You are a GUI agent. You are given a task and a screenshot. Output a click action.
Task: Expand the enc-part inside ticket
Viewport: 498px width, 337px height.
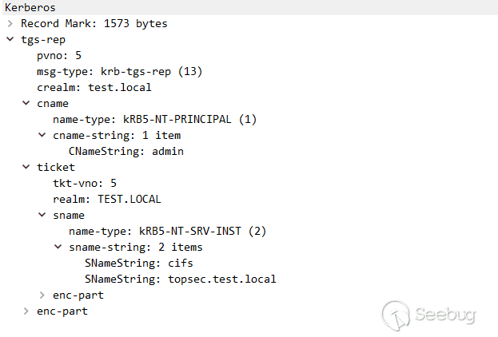coord(42,295)
